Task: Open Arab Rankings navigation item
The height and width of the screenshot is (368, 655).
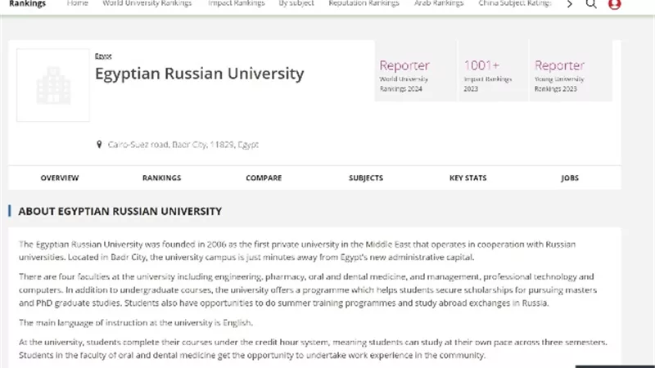Action: 439,3
